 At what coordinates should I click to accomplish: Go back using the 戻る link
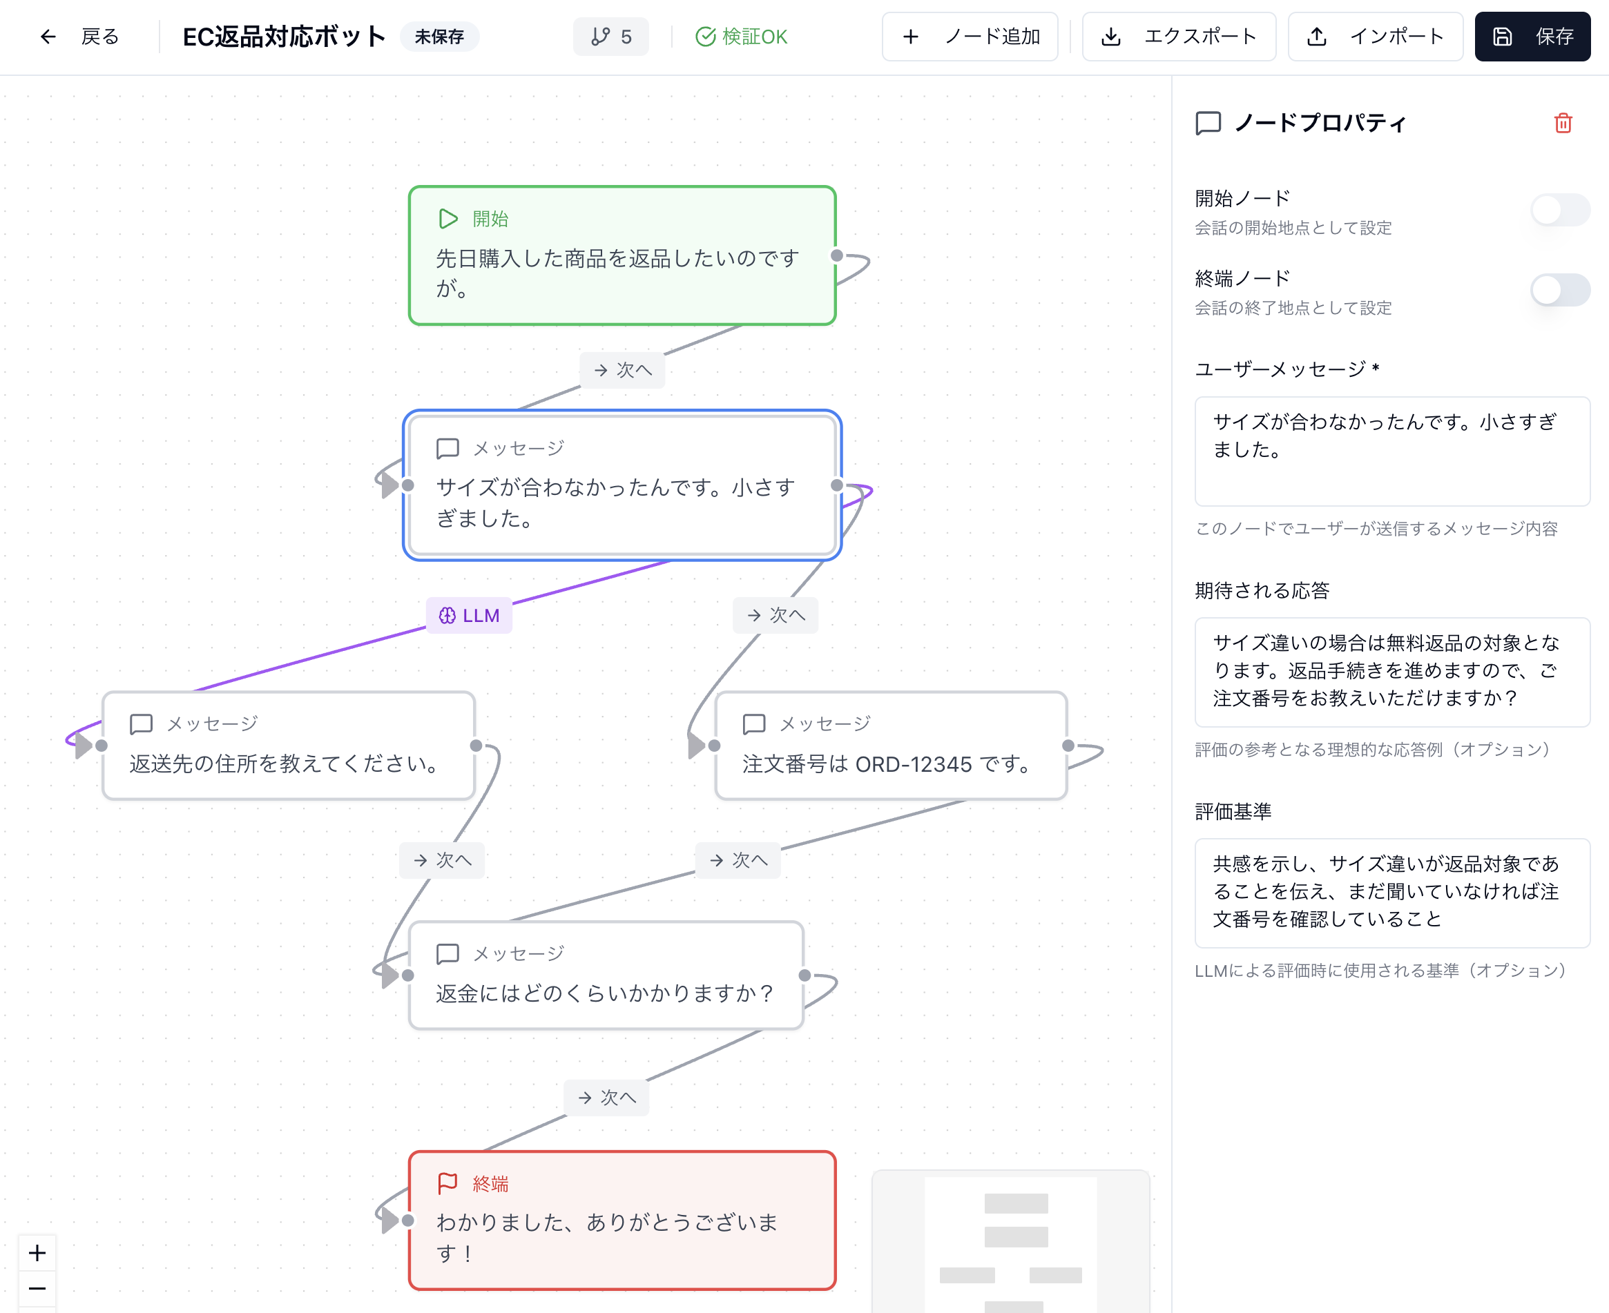(x=100, y=37)
